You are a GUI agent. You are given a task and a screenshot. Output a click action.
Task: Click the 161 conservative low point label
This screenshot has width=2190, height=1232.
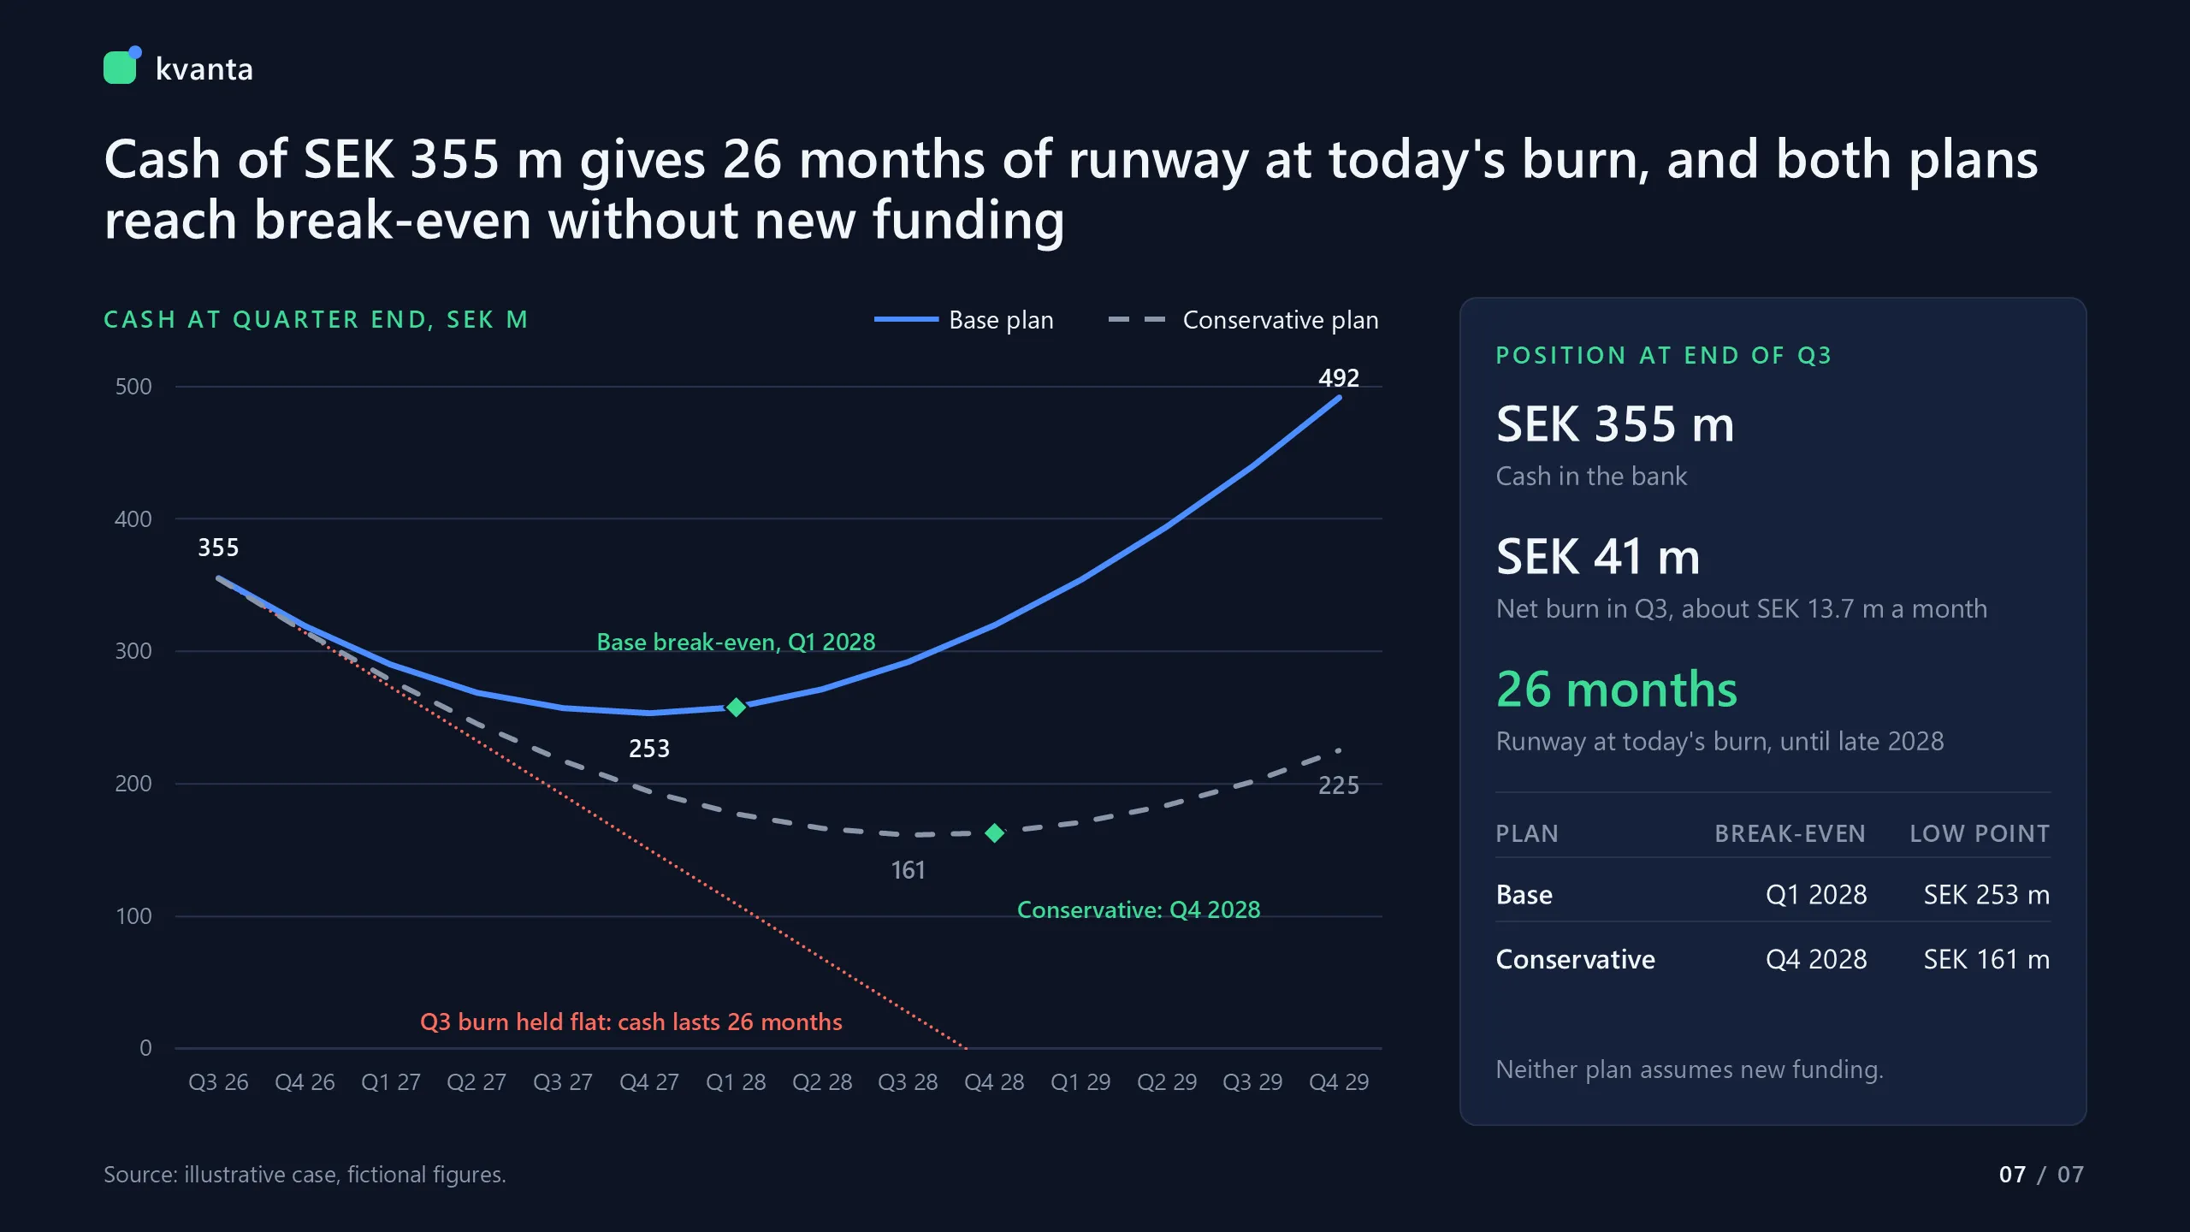(x=908, y=870)
